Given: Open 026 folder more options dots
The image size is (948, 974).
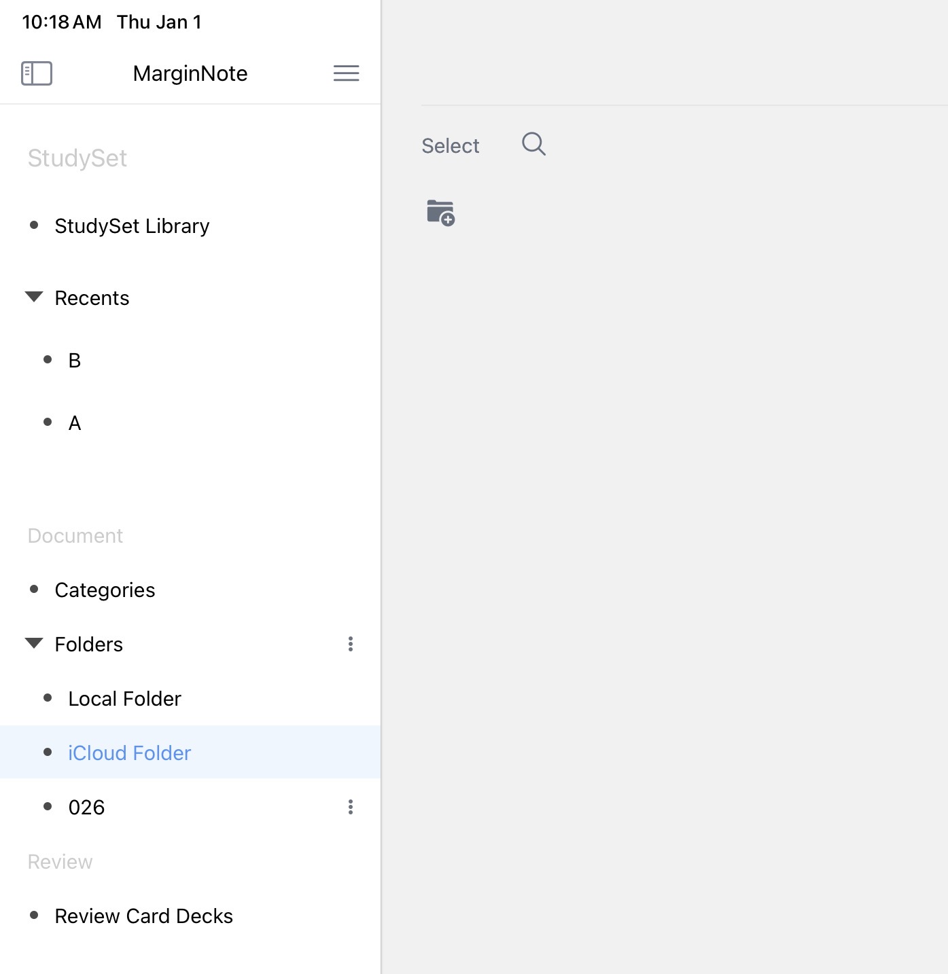Looking at the screenshot, I should (351, 807).
